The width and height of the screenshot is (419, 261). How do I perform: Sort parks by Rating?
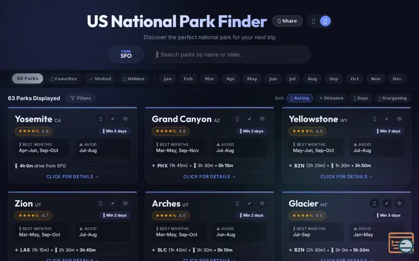300,98
